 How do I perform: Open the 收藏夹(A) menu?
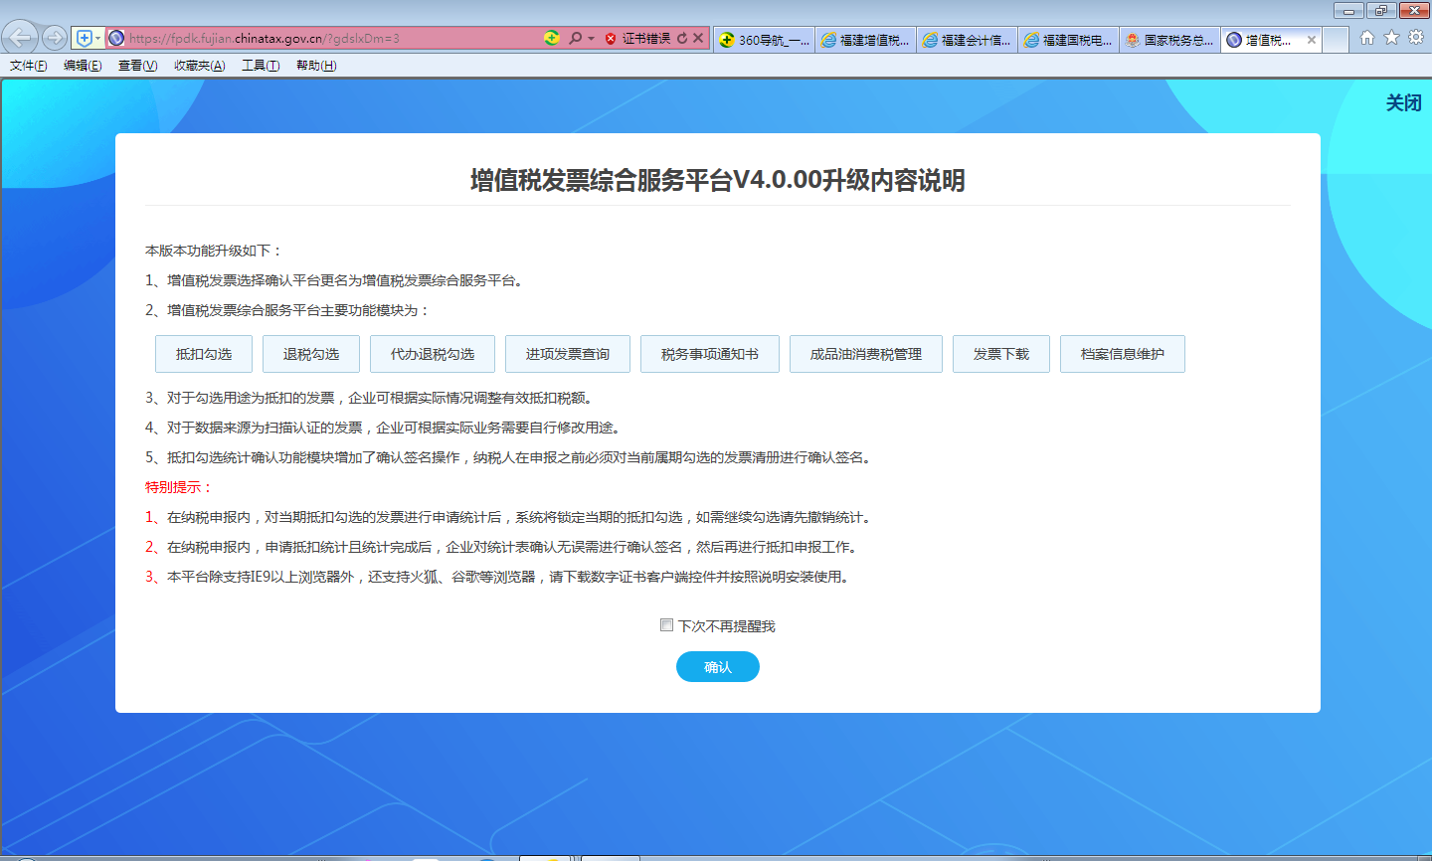199,66
